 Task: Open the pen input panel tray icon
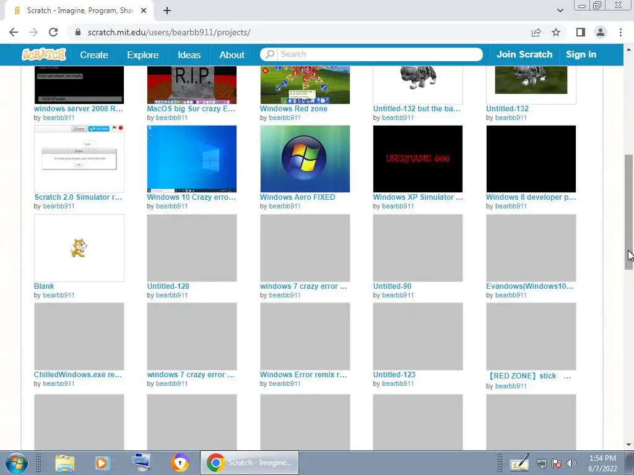tap(519, 463)
